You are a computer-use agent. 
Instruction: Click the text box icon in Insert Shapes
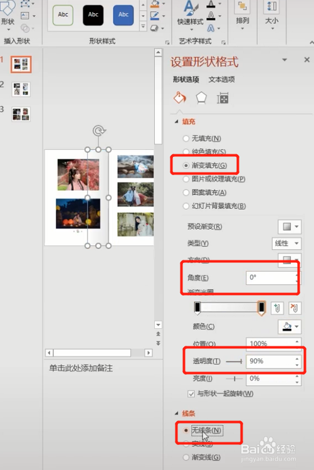25,16
